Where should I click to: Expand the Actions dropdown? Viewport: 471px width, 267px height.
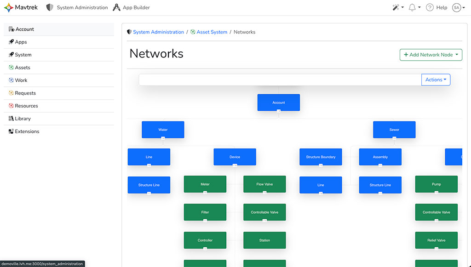436,80
